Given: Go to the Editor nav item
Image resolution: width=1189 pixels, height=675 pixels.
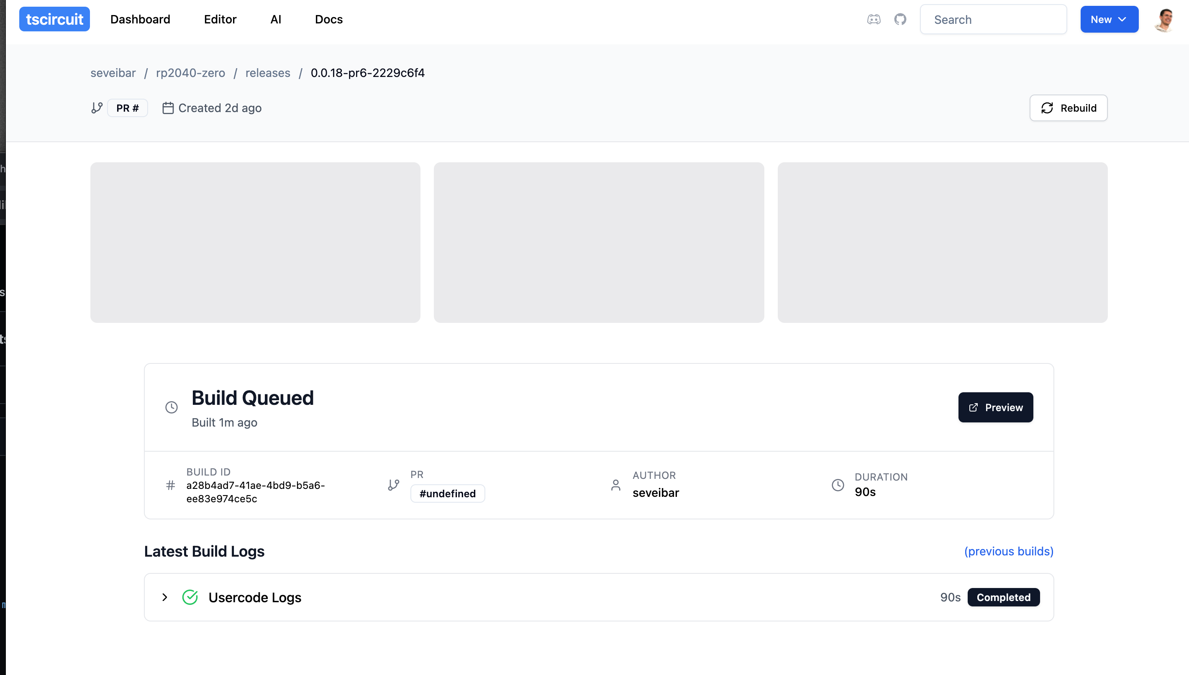Looking at the screenshot, I should pos(220,20).
